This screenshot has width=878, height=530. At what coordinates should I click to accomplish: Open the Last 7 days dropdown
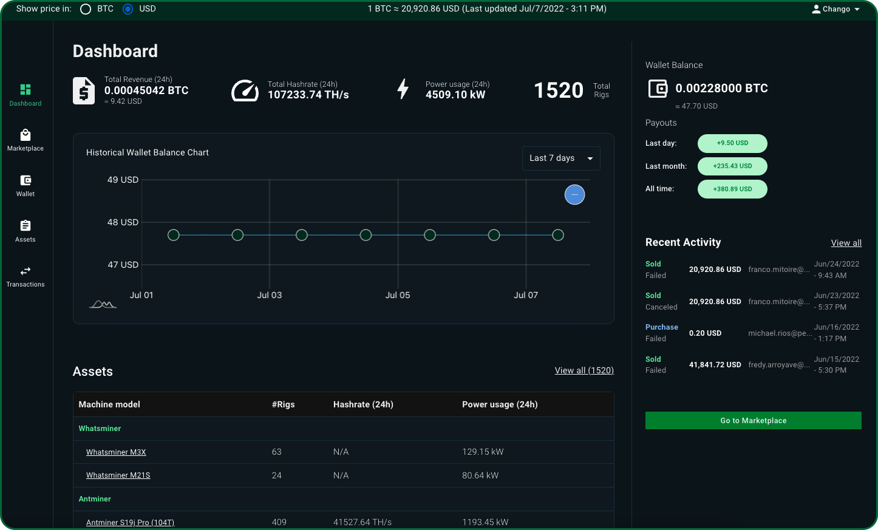[560, 158]
